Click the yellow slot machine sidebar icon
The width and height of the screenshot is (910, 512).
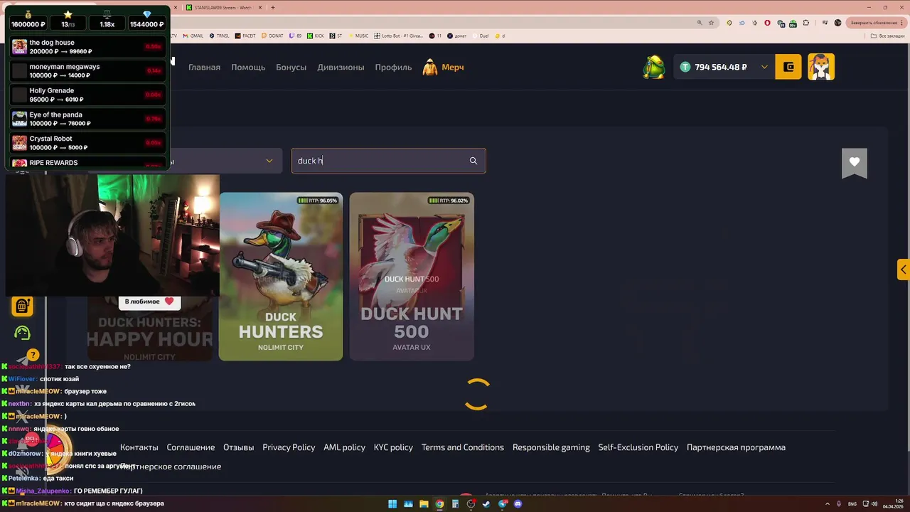pyautogui.click(x=22, y=306)
